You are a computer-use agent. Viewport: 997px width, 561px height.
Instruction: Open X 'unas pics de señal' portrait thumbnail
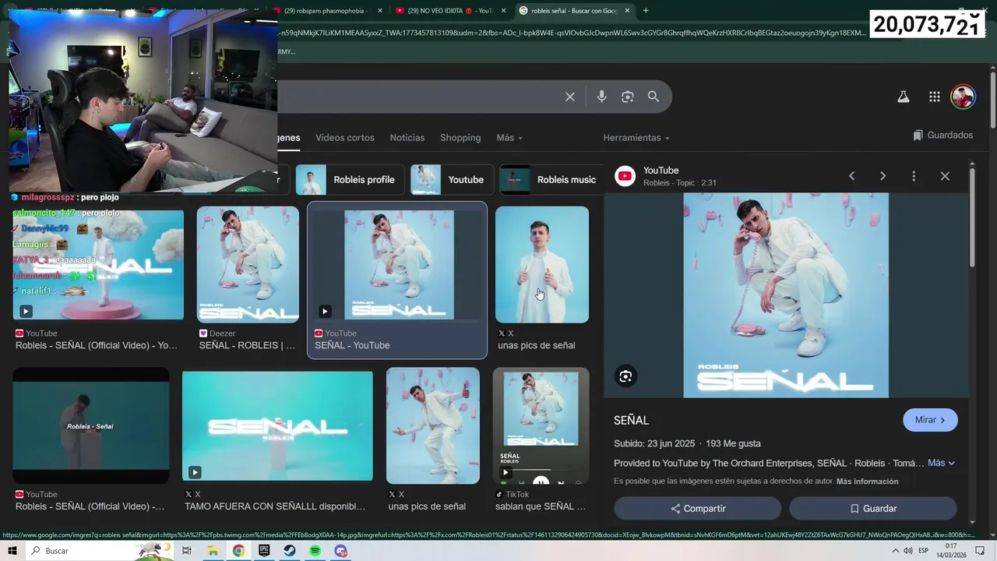[x=542, y=264]
